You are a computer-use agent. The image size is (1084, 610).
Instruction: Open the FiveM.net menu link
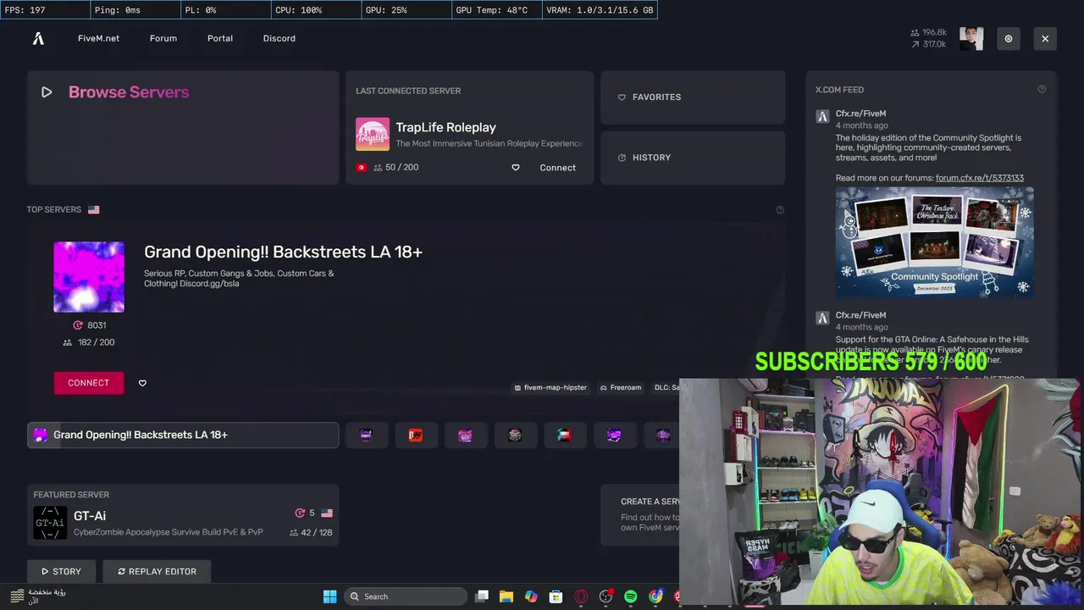coord(98,38)
